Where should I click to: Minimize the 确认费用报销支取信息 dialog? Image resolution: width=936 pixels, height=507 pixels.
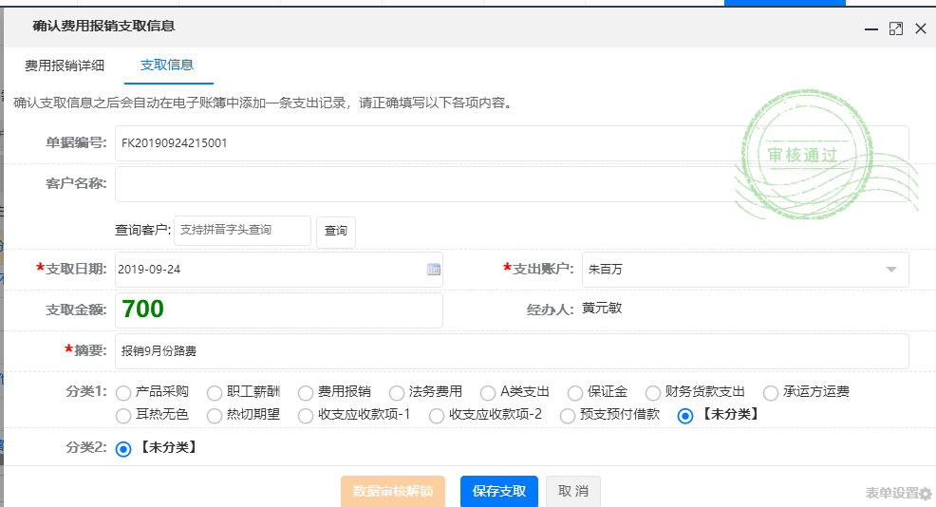(870, 28)
